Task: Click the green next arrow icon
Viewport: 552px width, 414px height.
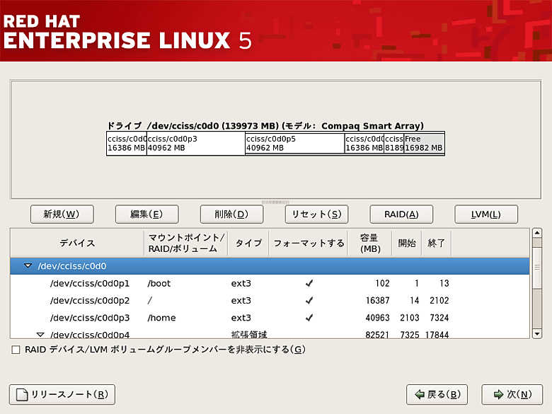Action: click(x=498, y=395)
